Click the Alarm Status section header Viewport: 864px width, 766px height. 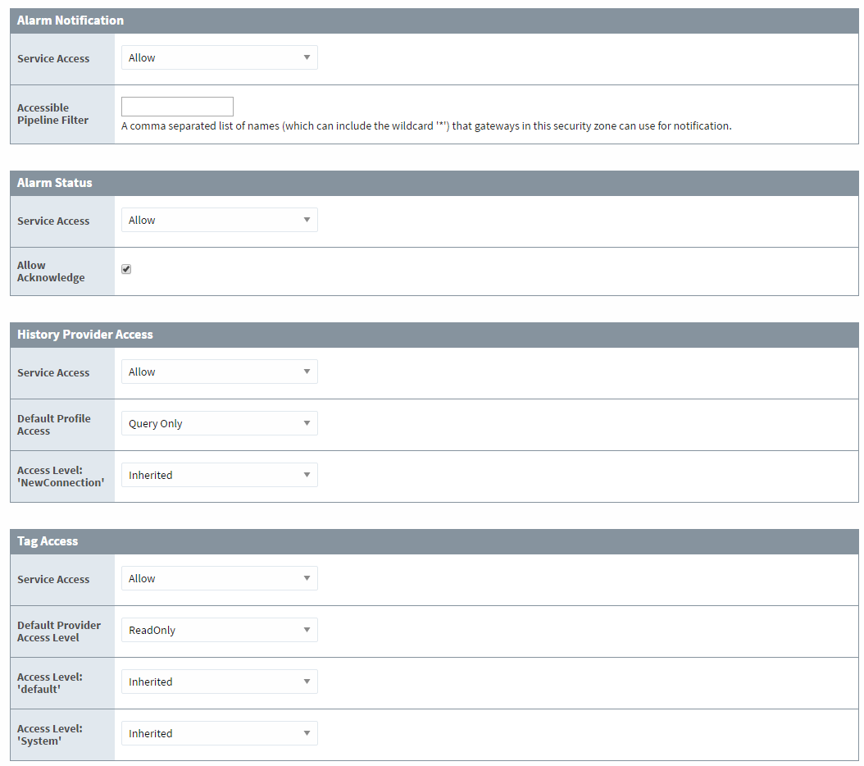55,183
